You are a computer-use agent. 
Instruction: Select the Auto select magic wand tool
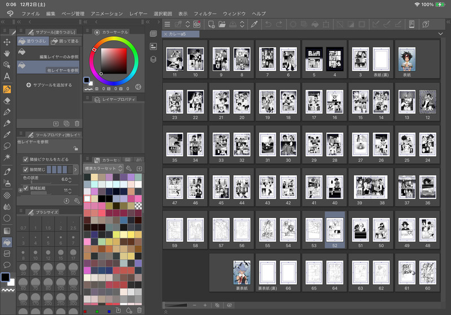click(x=7, y=157)
